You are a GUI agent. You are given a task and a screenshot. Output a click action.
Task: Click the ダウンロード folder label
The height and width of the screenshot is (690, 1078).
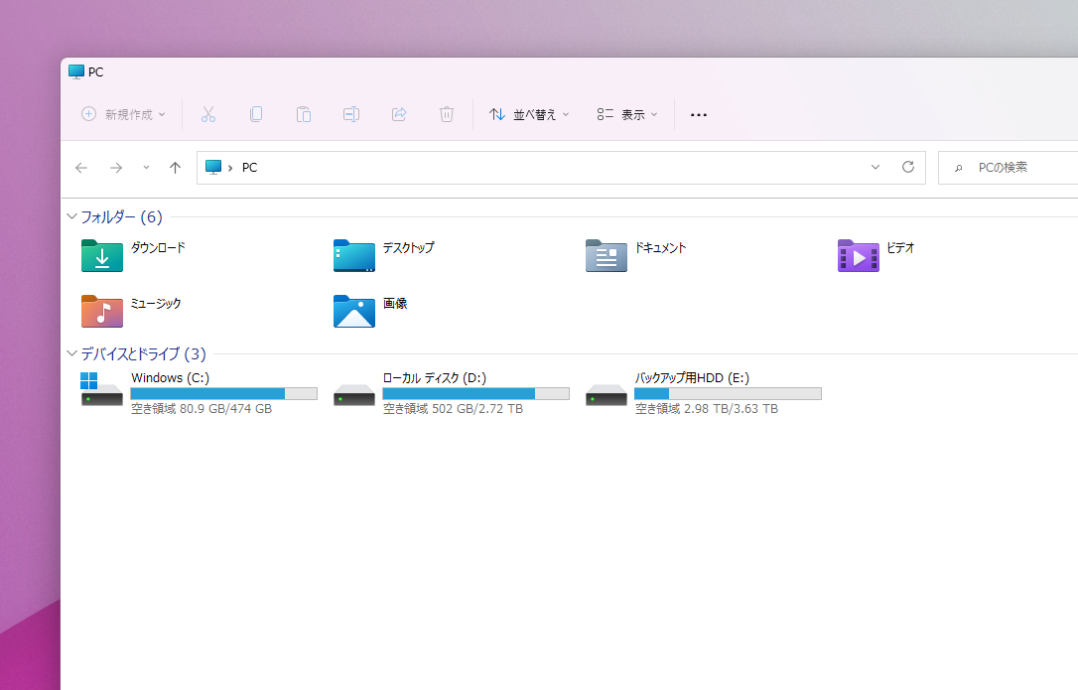(x=158, y=247)
